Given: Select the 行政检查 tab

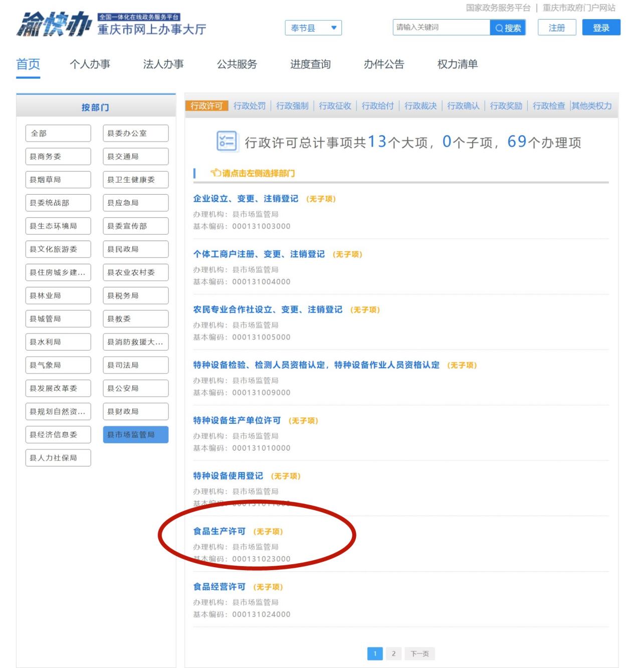Looking at the screenshot, I should pyautogui.click(x=548, y=106).
